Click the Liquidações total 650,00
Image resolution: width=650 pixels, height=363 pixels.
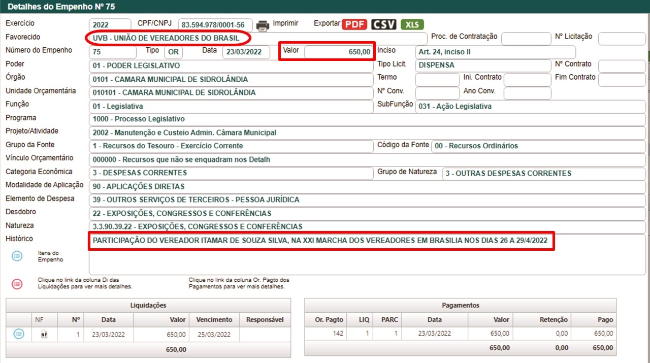[x=176, y=349]
